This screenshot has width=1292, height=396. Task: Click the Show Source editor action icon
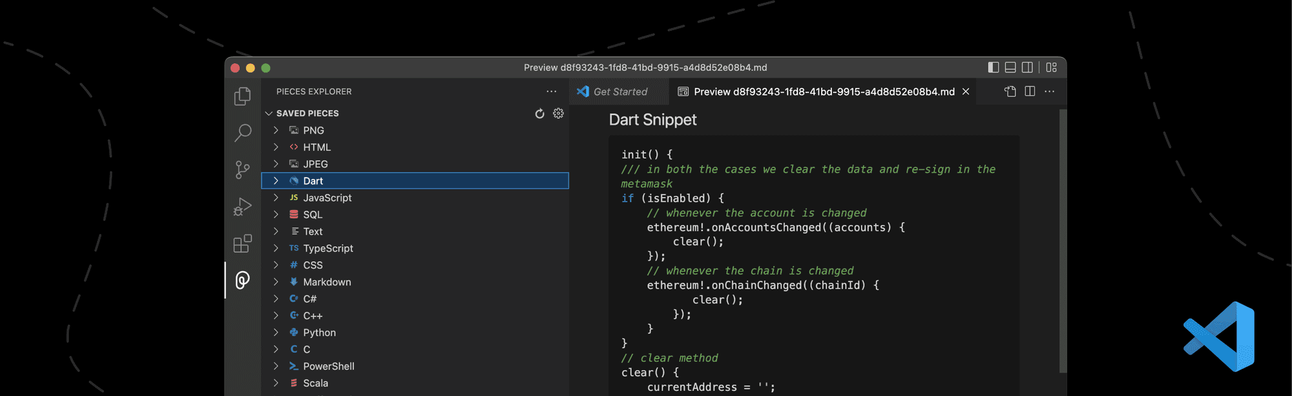tap(1010, 92)
